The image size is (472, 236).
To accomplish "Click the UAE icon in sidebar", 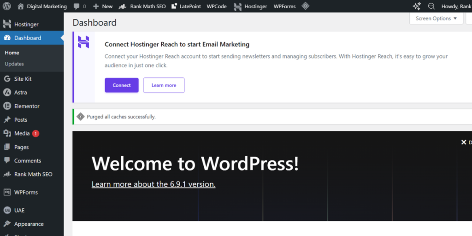I will coord(7,210).
